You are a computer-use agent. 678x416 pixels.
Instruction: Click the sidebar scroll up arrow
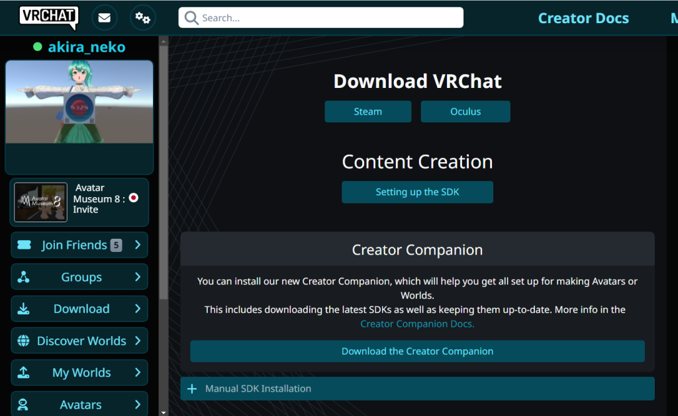(x=164, y=42)
